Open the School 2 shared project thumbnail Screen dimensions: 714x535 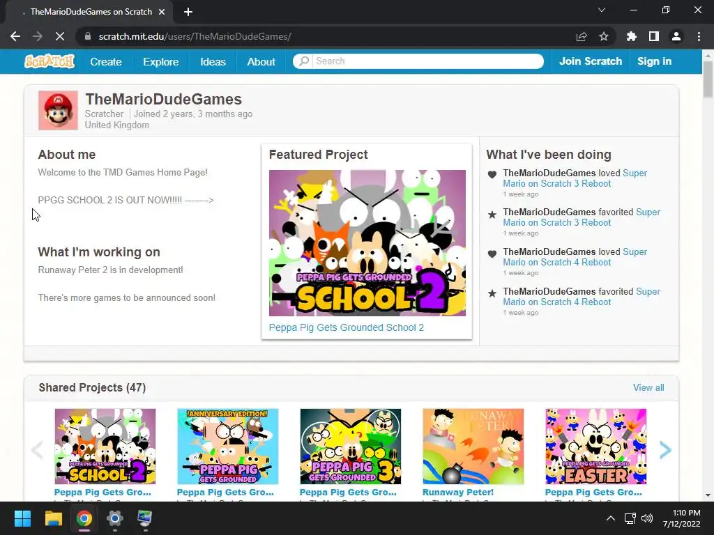click(x=105, y=447)
